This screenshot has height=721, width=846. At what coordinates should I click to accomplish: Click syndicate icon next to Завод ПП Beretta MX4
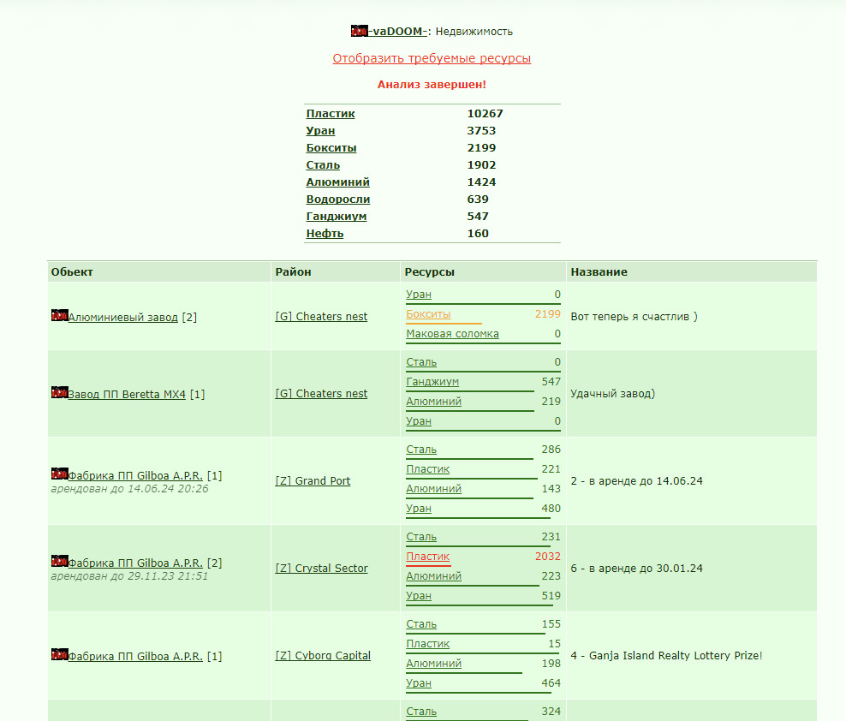pos(59,392)
